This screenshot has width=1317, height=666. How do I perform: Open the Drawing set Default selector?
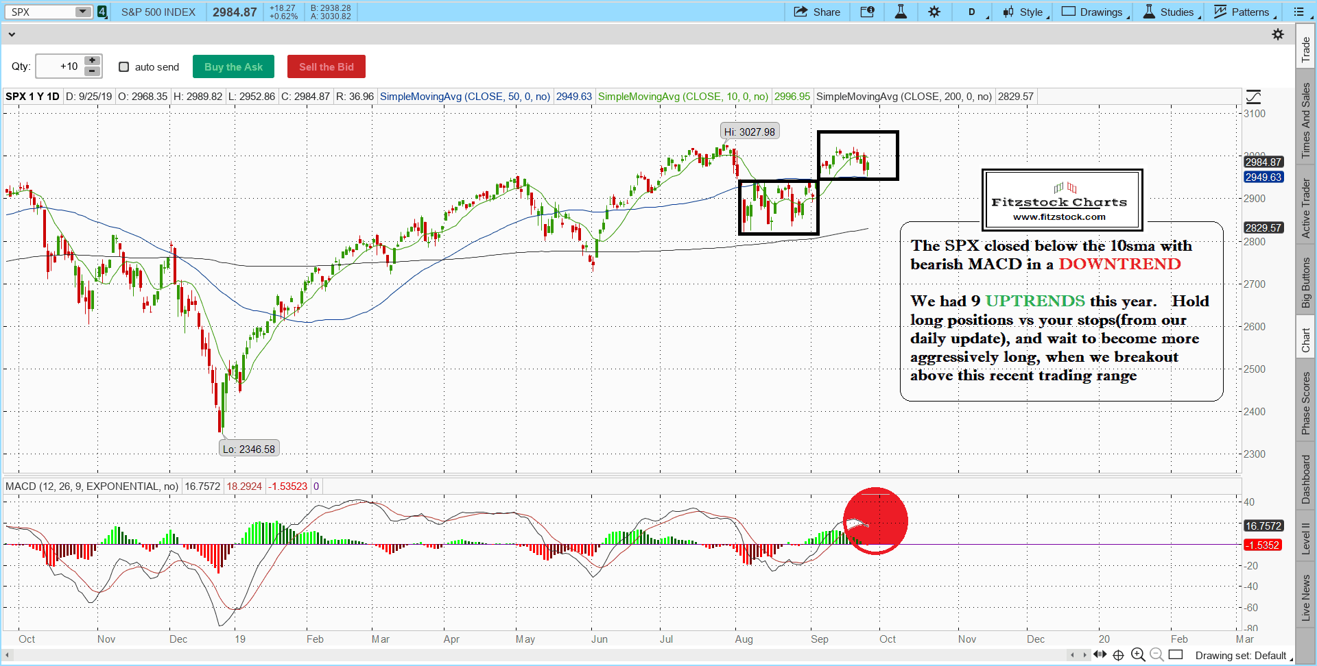(1241, 656)
